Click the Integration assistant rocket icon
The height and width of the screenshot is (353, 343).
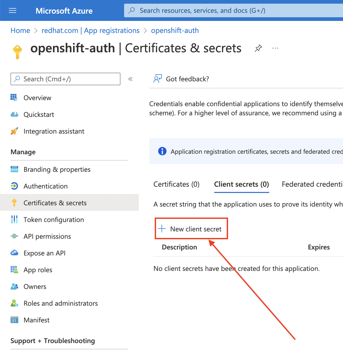14,131
